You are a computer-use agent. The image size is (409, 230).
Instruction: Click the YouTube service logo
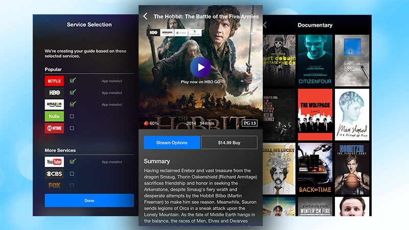54,162
